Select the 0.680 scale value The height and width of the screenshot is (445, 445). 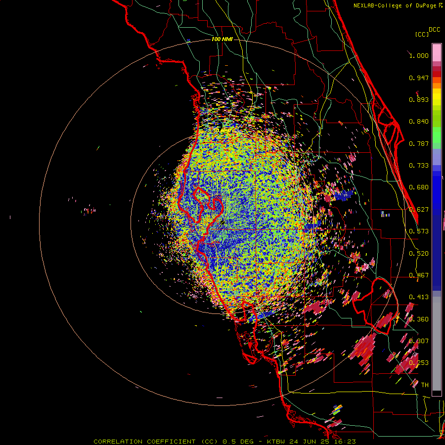click(x=419, y=187)
